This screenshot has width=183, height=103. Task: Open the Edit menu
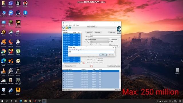[x=67, y=25]
